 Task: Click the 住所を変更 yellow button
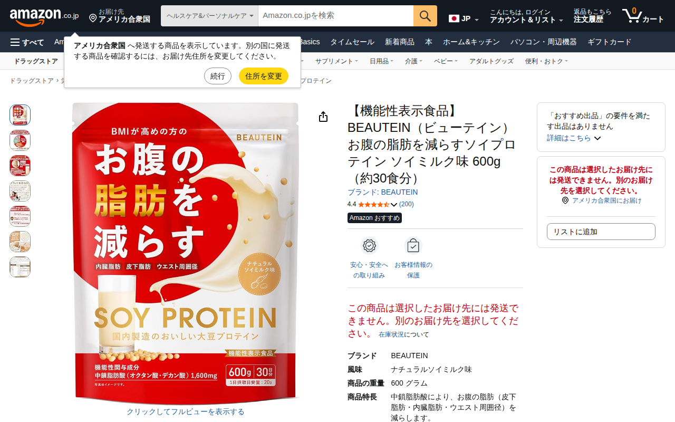click(264, 76)
